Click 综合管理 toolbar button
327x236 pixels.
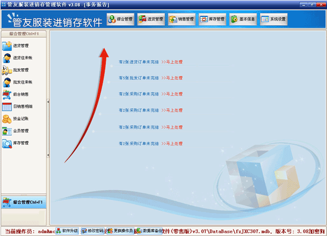[x=120, y=19]
